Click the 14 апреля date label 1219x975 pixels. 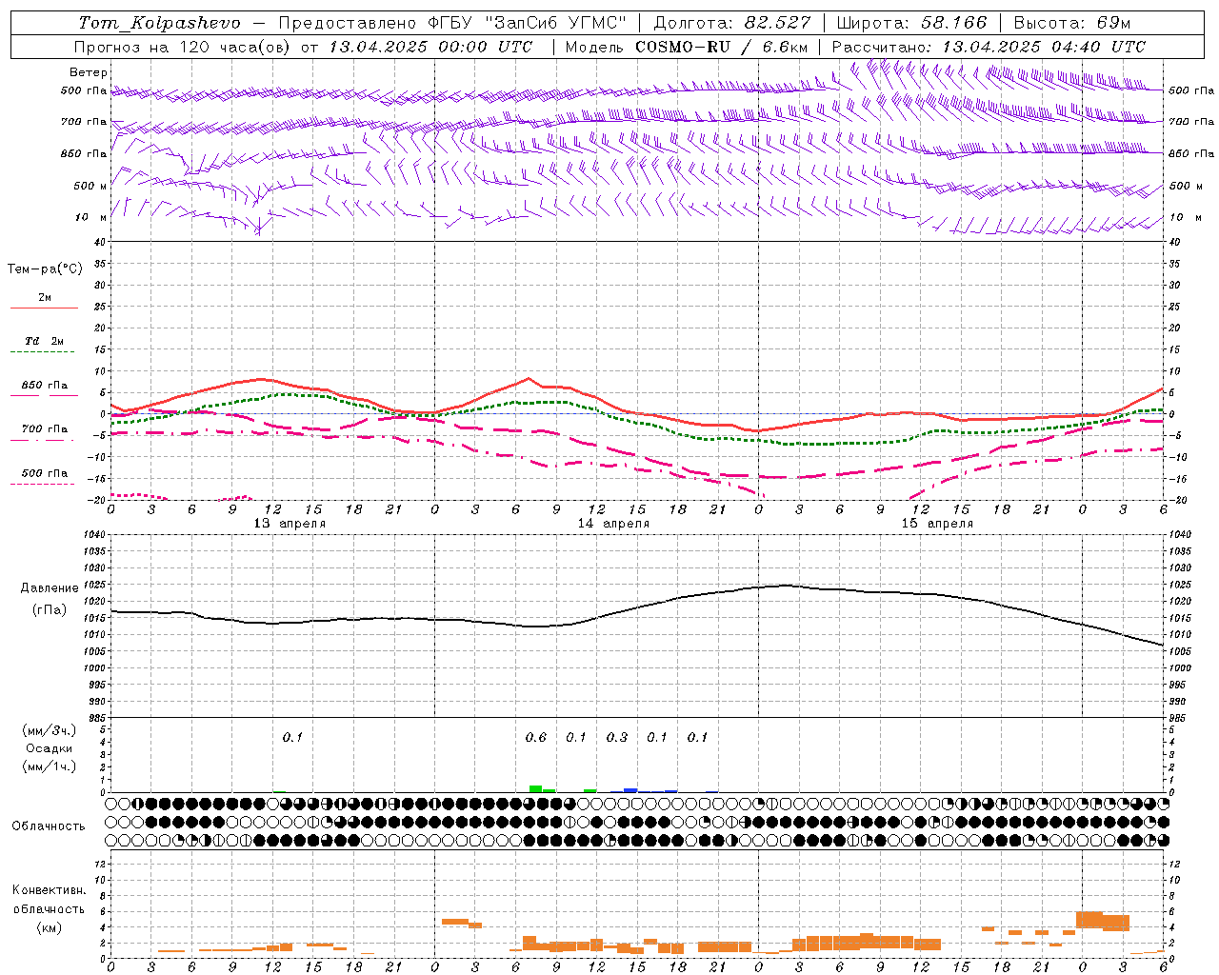pos(613,524)
